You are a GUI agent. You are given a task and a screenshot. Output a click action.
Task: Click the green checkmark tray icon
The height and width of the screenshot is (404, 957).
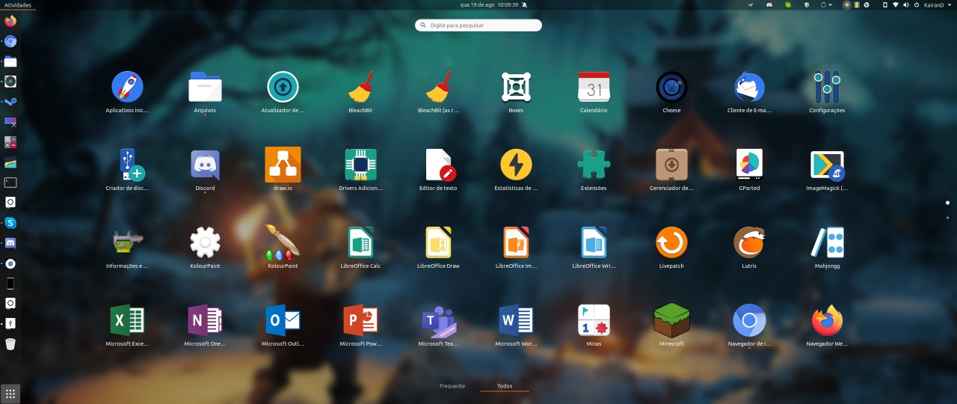[788, 4]
